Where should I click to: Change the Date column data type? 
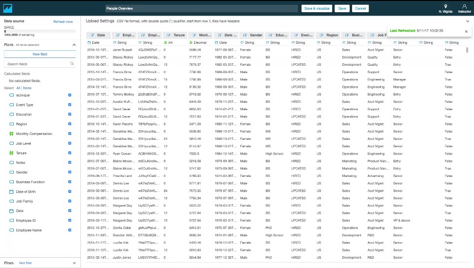(x=94, y=42)
